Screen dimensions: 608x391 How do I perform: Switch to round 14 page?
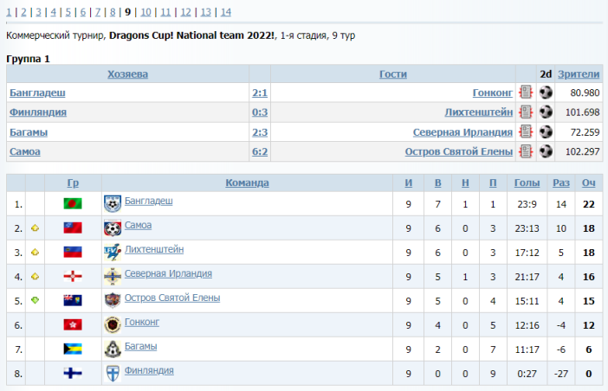tap(225, 12)
